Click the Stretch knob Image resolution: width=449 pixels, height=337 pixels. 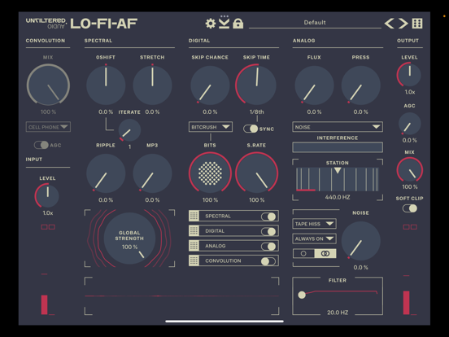coord(152,85)
